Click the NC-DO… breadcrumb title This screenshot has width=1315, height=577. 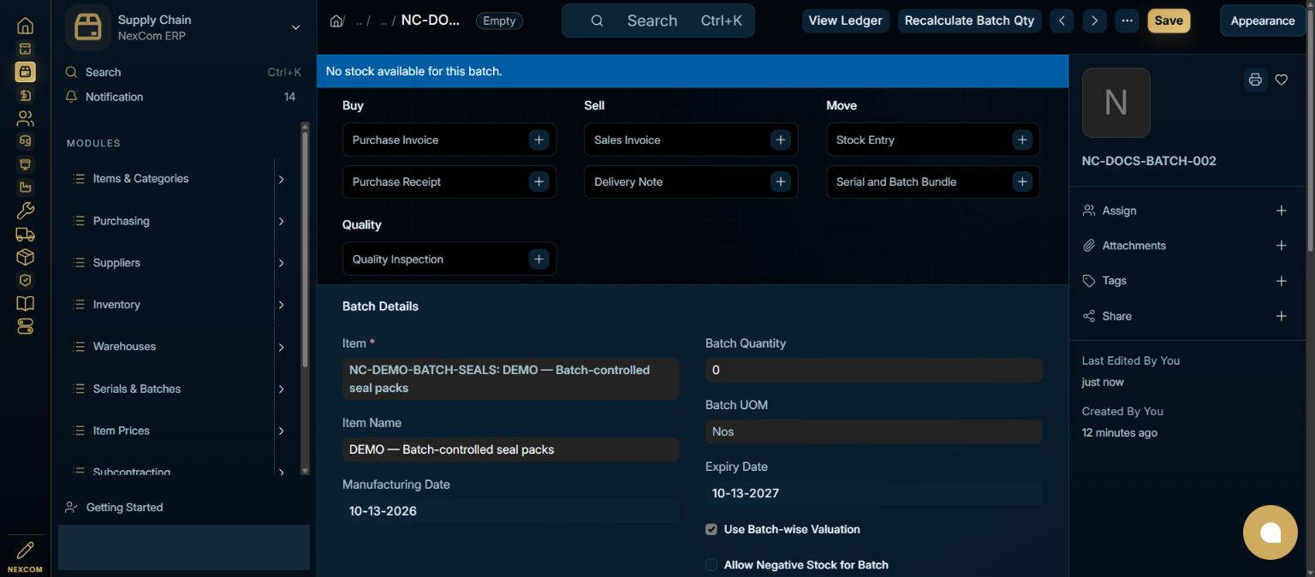point(431,21)
